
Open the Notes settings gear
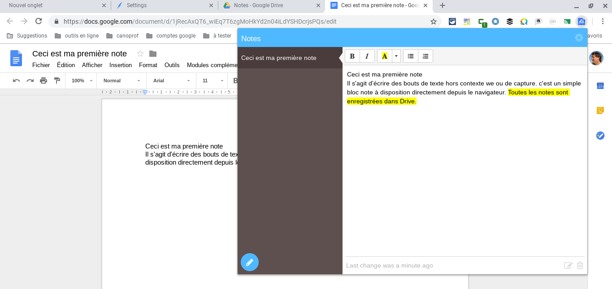[x=579, y=38]
